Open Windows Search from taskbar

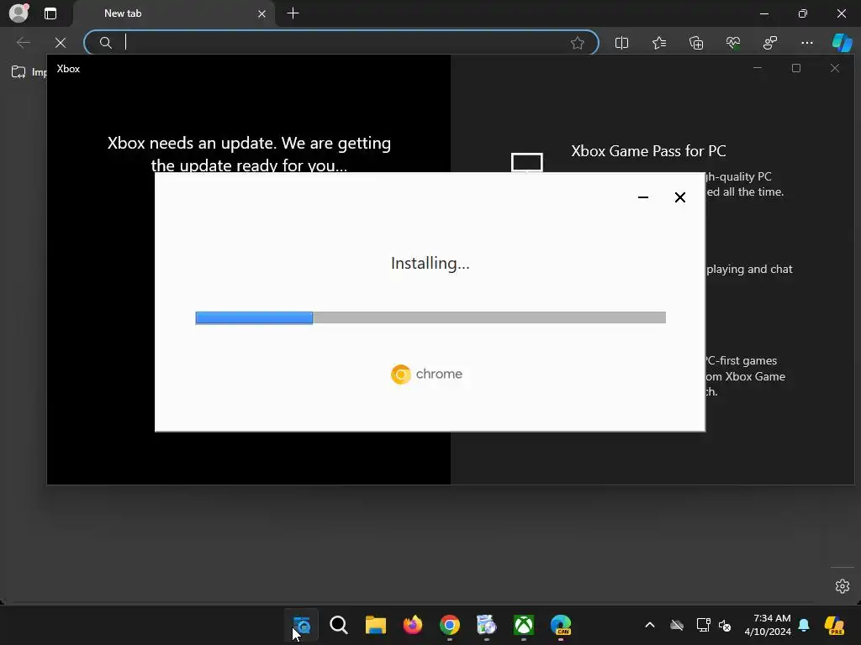coord(339,625)
